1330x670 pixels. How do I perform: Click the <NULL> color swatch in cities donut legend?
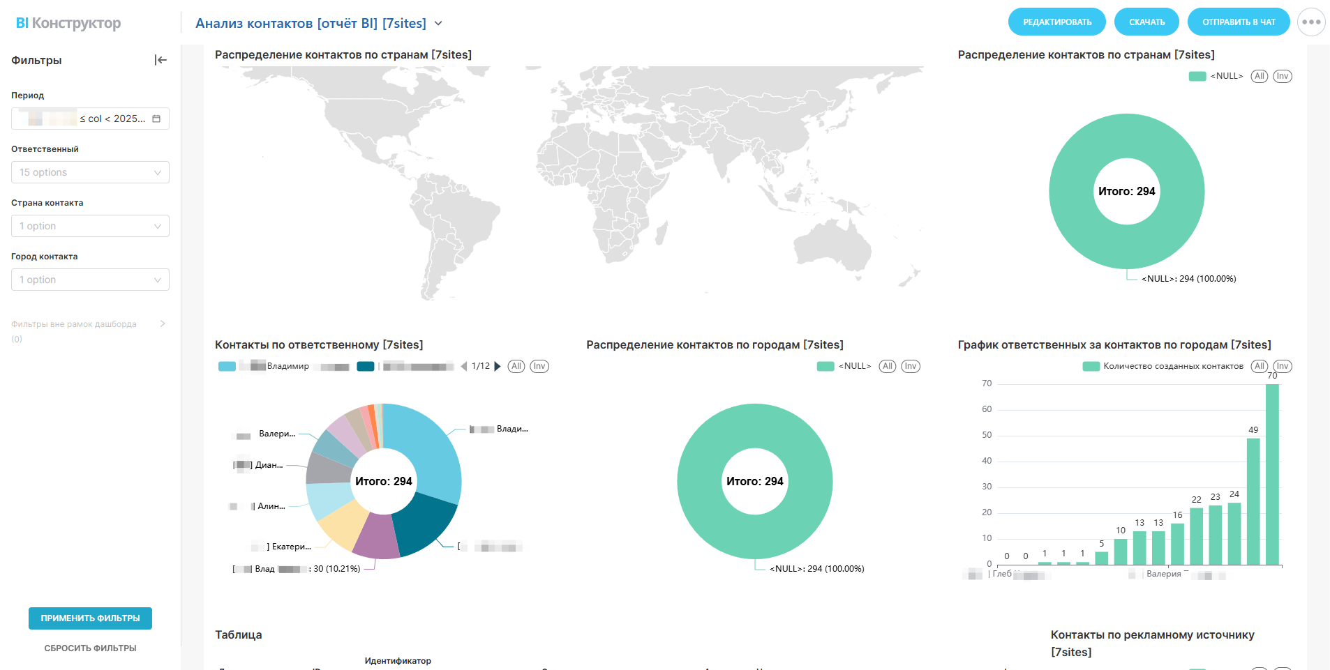[825, 366]
